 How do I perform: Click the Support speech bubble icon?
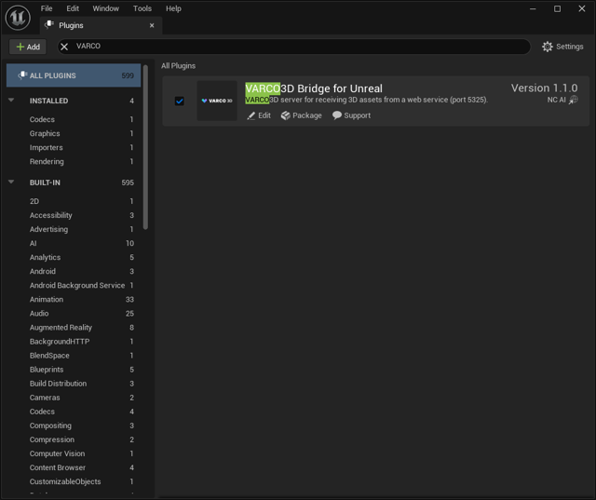click(337, 115)
